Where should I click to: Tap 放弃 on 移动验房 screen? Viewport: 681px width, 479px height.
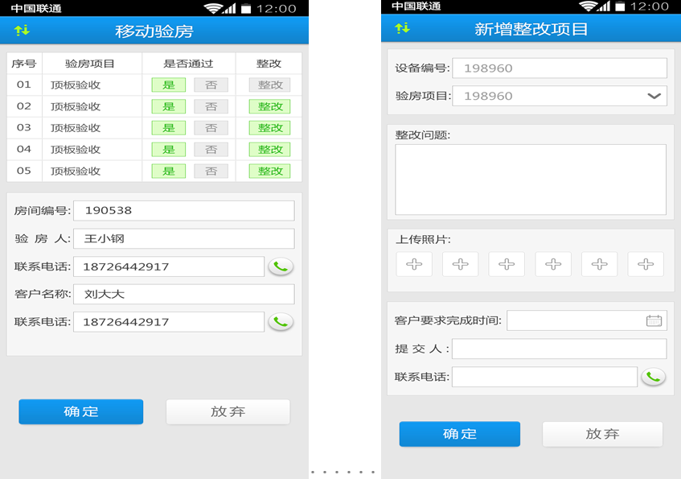[228, 411]
